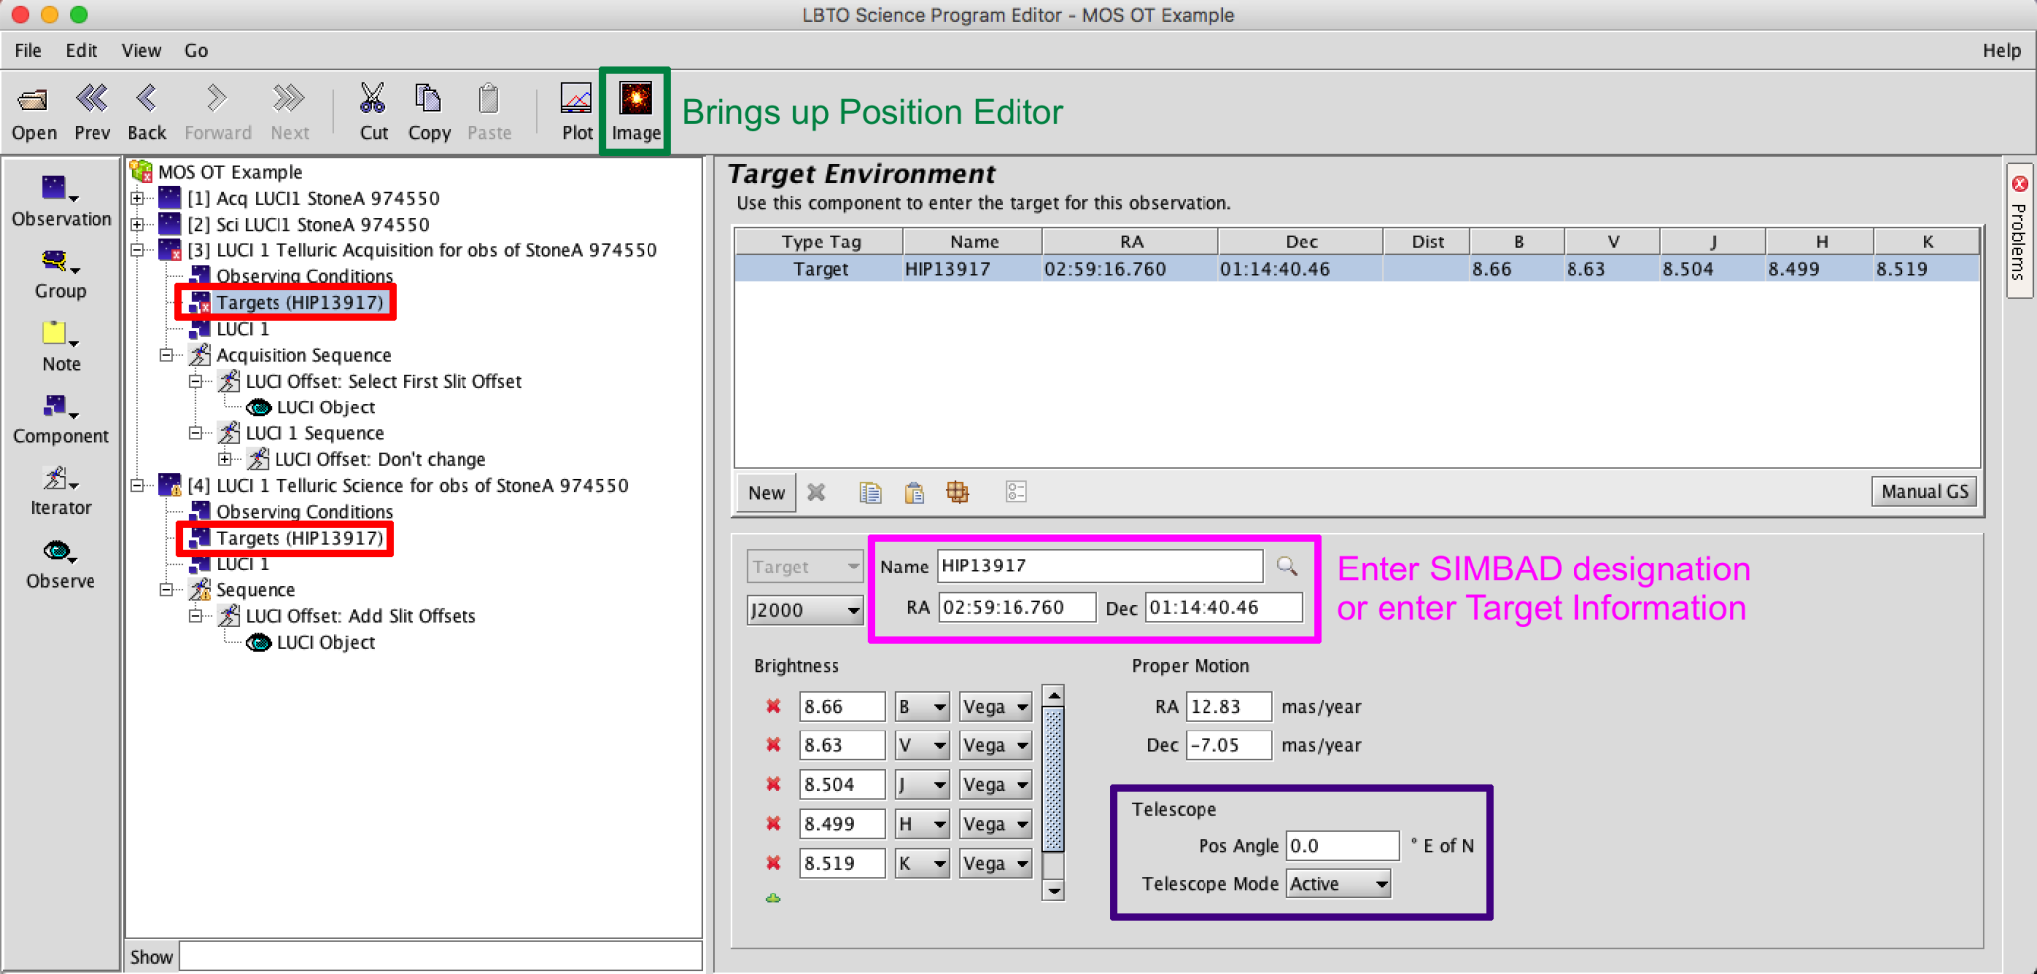Viewport: 2037px width, 974px height.
Task: Open the View menu
Action: coord(141,50)
